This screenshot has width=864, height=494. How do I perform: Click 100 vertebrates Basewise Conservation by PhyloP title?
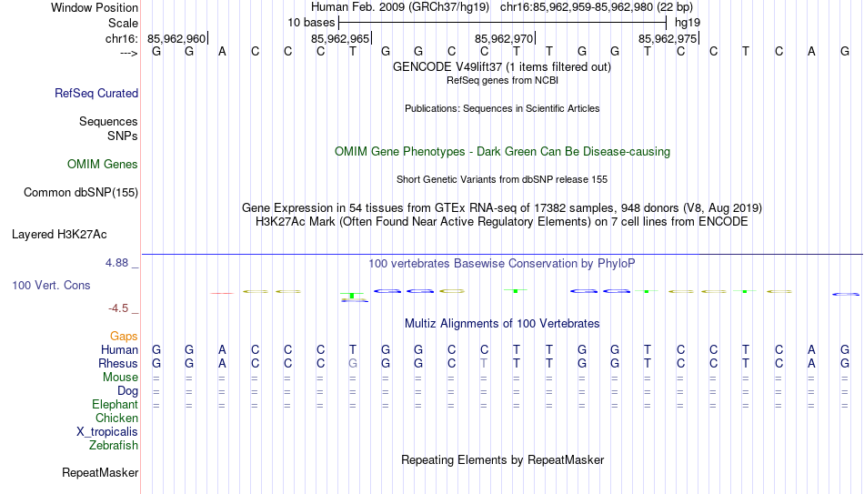point(502,264)
